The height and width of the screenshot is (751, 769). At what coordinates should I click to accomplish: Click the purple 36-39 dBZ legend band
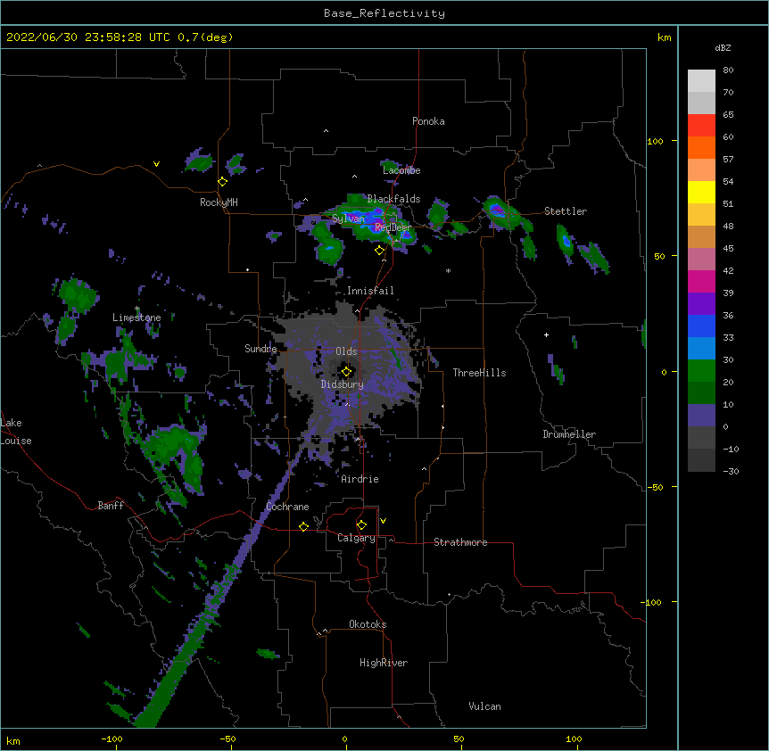[701, 304]
